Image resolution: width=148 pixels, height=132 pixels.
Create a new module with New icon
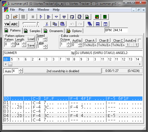(x=8, y=17)
